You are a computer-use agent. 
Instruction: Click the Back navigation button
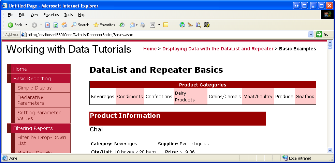(x=15, y=25)
